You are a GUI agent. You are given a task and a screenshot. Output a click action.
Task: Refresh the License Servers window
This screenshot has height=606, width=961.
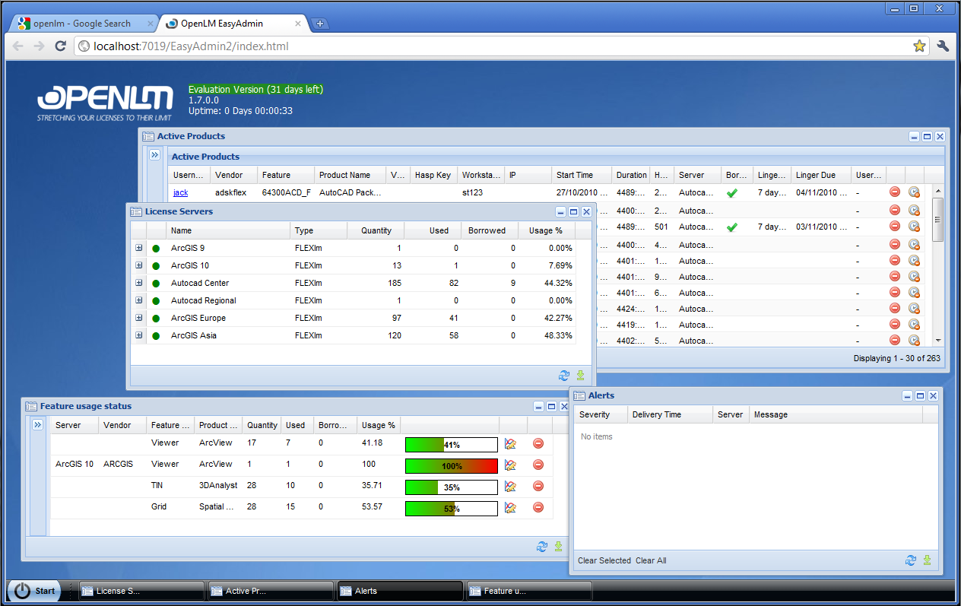coord(563,376)
